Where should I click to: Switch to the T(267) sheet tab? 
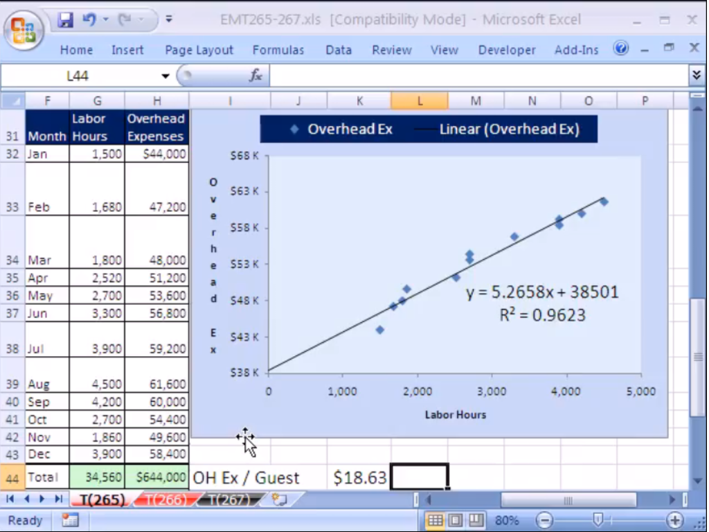click(229, 499)
